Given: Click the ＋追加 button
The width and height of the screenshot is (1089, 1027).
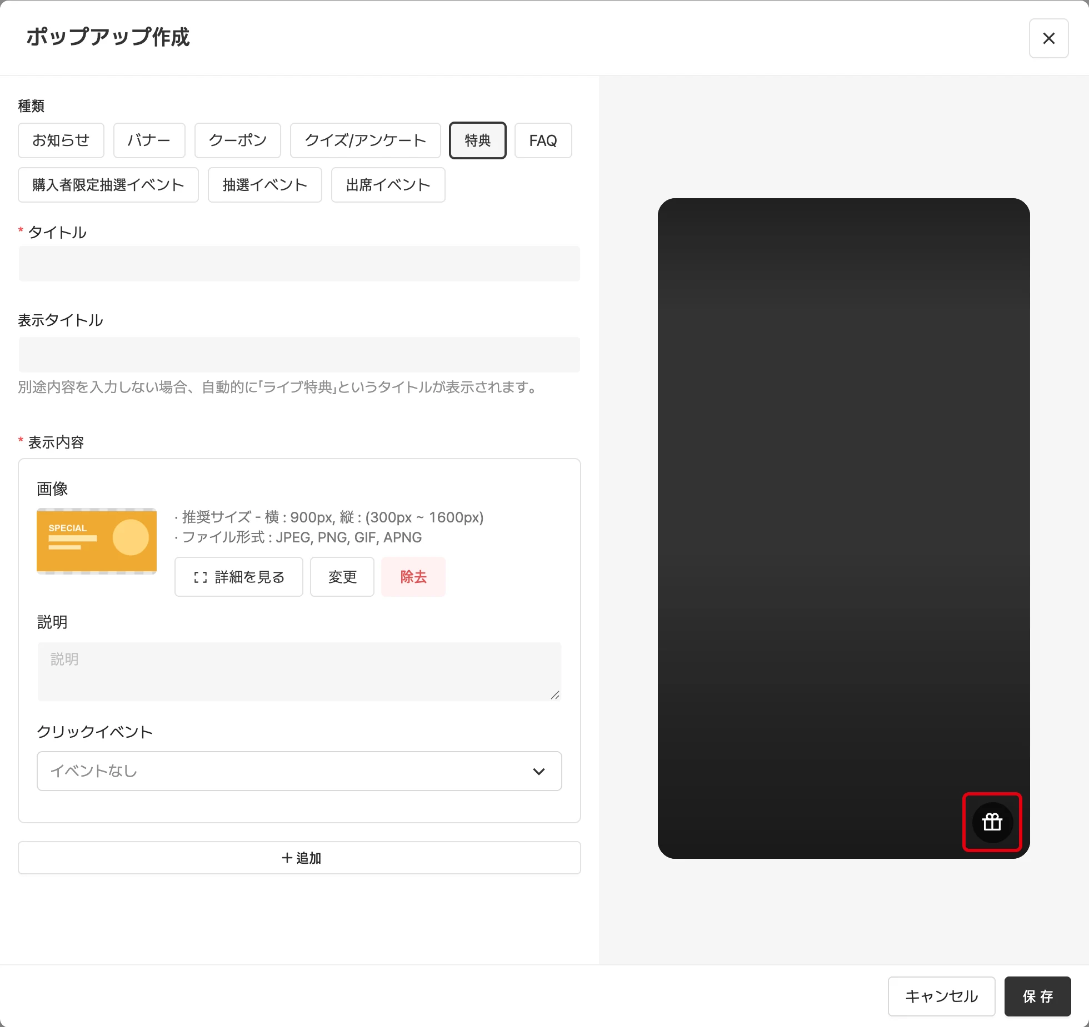Looking at the screenshot, I should 299,858.
